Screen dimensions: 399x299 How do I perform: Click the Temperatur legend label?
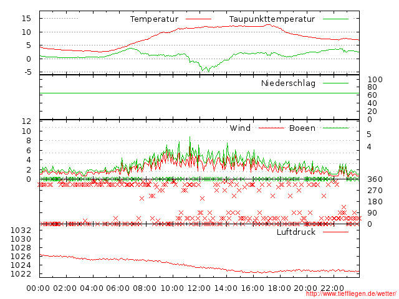coord(154,19)
